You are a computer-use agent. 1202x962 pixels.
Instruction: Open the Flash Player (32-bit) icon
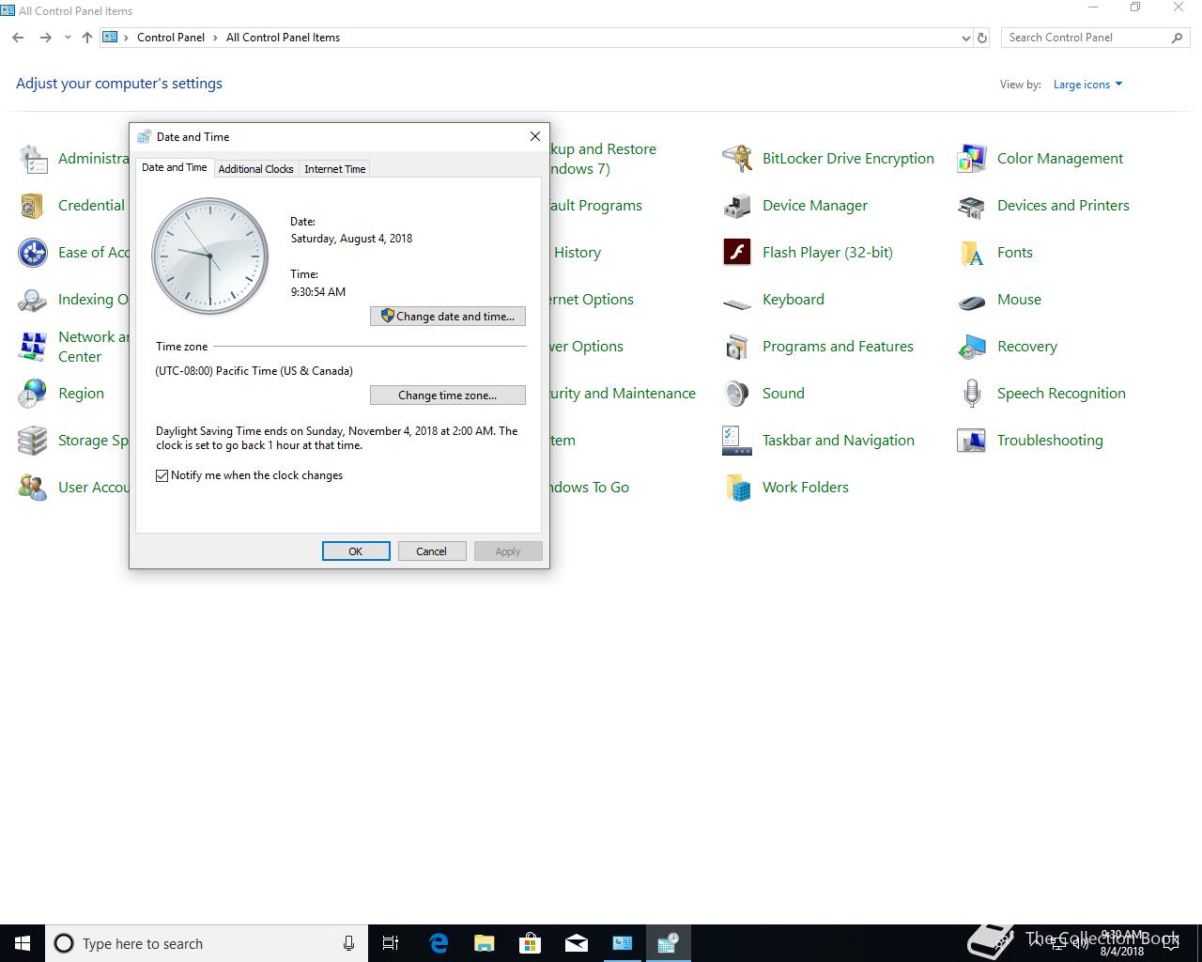click(x=737, y=253)
